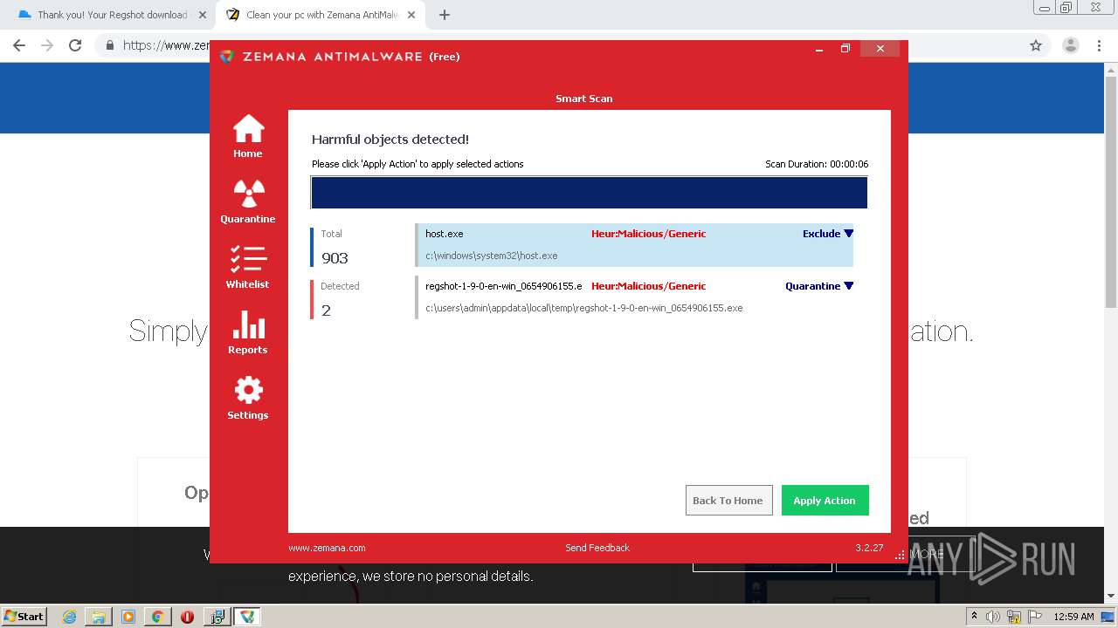Open the Zemana taskbar item

click(247, 617)
